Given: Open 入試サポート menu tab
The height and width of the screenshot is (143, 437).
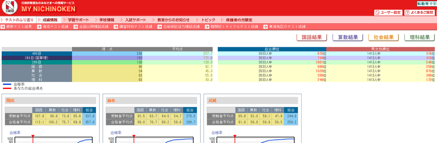Looking at the screenshot, I should [x=133, y=20].
